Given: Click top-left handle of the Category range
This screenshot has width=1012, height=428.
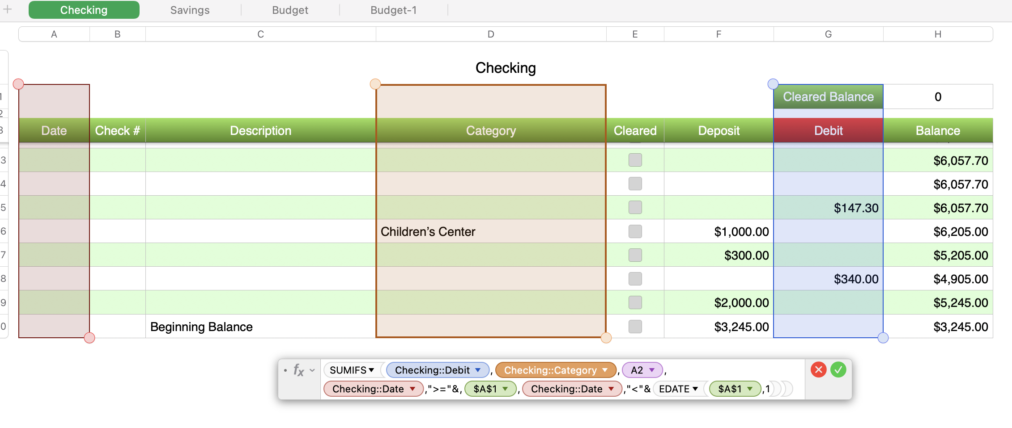Looking at the screenshot, I should [375, 84].
